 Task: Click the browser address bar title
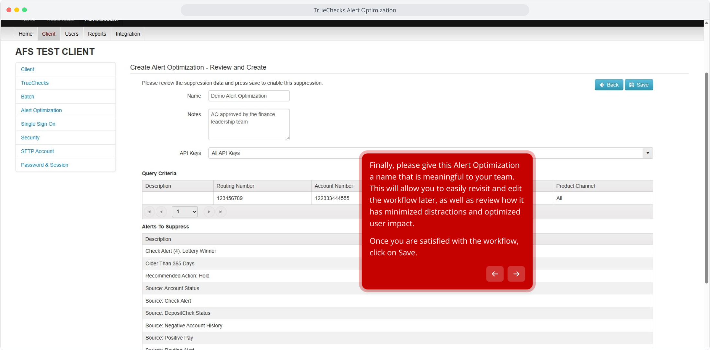pyautogui.click(x=355, y=10)
